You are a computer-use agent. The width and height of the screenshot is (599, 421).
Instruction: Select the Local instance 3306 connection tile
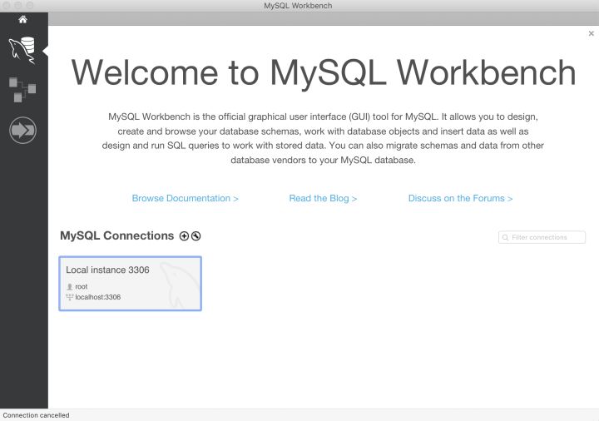[131, 284]
